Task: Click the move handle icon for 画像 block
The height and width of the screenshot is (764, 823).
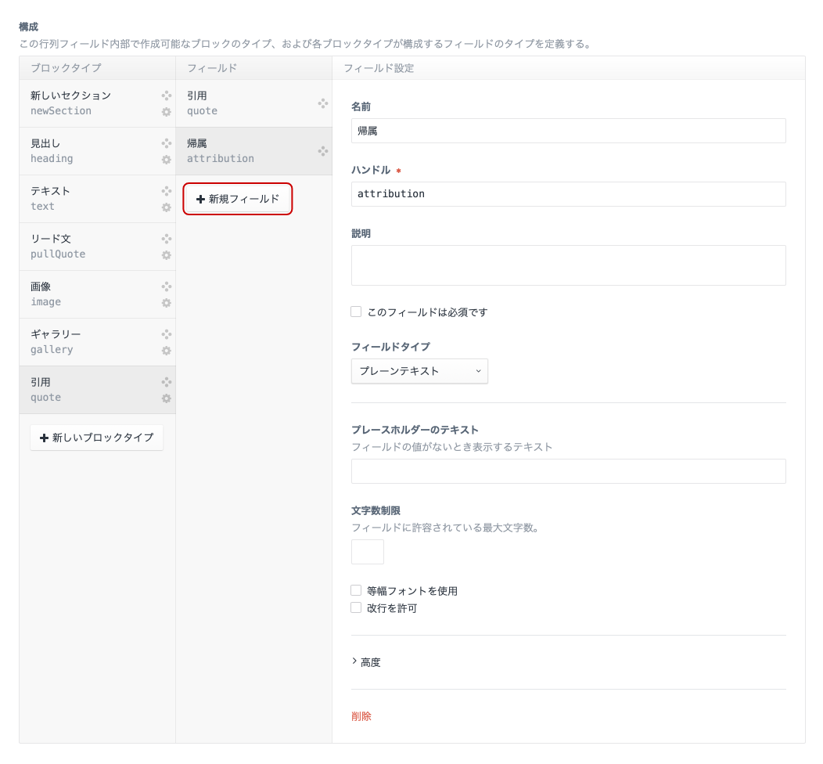Action: tap(166, 286)
